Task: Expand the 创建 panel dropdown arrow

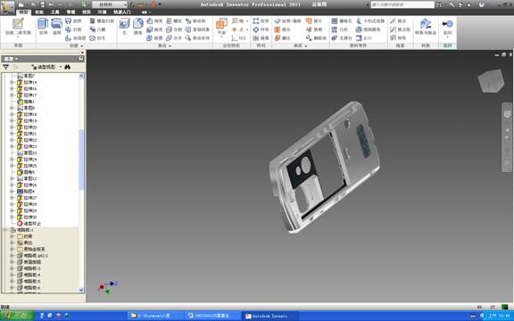Action: tap(82, 45)
